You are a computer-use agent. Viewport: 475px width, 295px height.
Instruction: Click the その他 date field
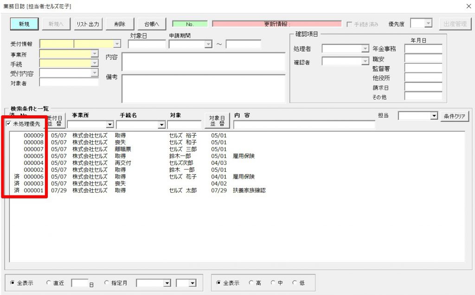(423, 96)
